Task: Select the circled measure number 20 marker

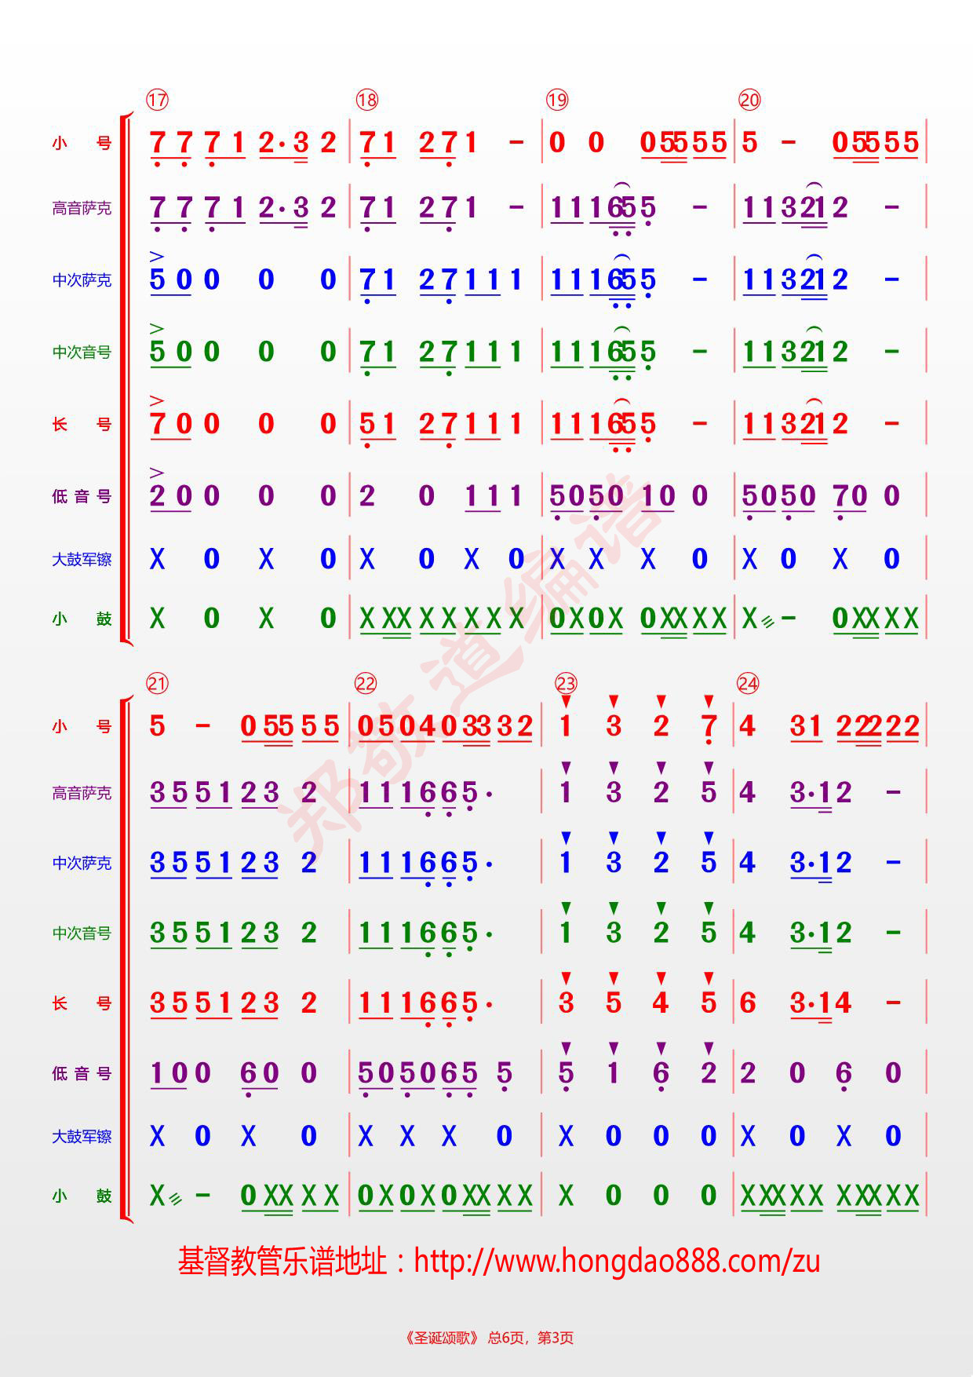Action: point(749,100)
